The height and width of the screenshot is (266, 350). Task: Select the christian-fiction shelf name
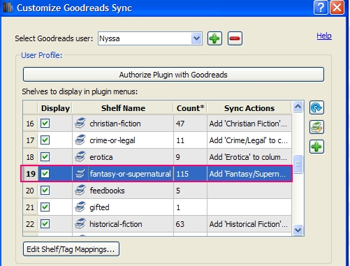pyautogui.click(x=115, y=124)
